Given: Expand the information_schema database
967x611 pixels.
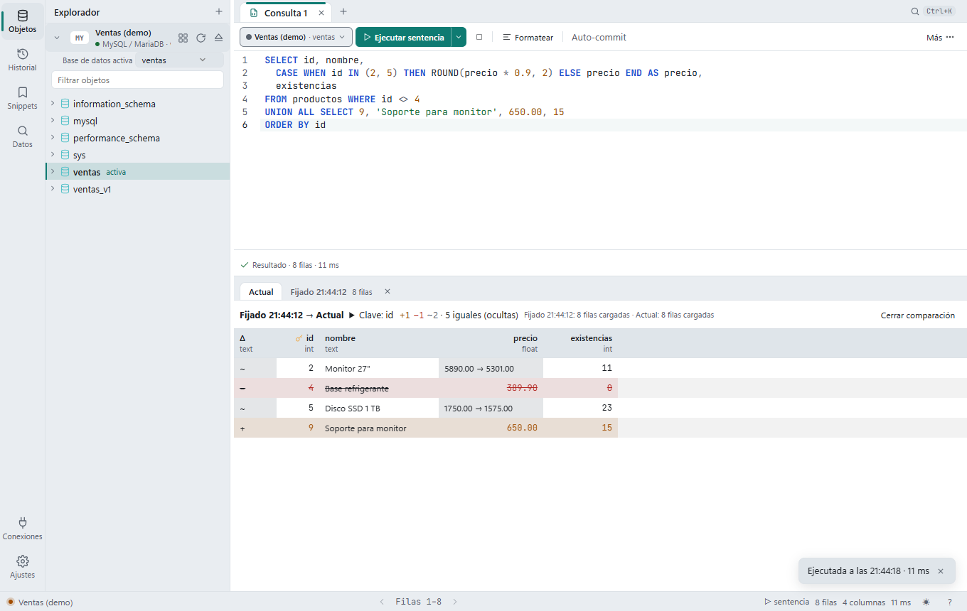Looking at the screenshot, I should pos(53,104).
